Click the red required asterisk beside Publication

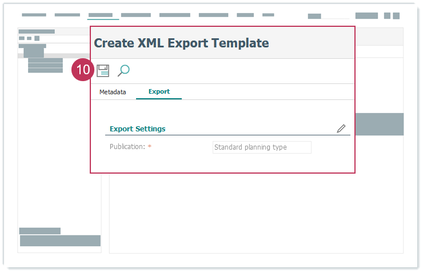(x=150, y=147)
